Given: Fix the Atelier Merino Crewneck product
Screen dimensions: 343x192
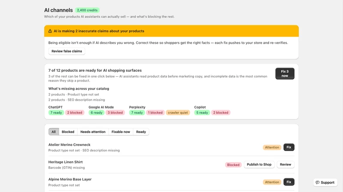Looking at the screenshot, I should point(289,147).
